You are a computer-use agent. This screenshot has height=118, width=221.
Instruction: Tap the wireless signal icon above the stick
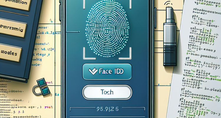(x=168, y=4)
